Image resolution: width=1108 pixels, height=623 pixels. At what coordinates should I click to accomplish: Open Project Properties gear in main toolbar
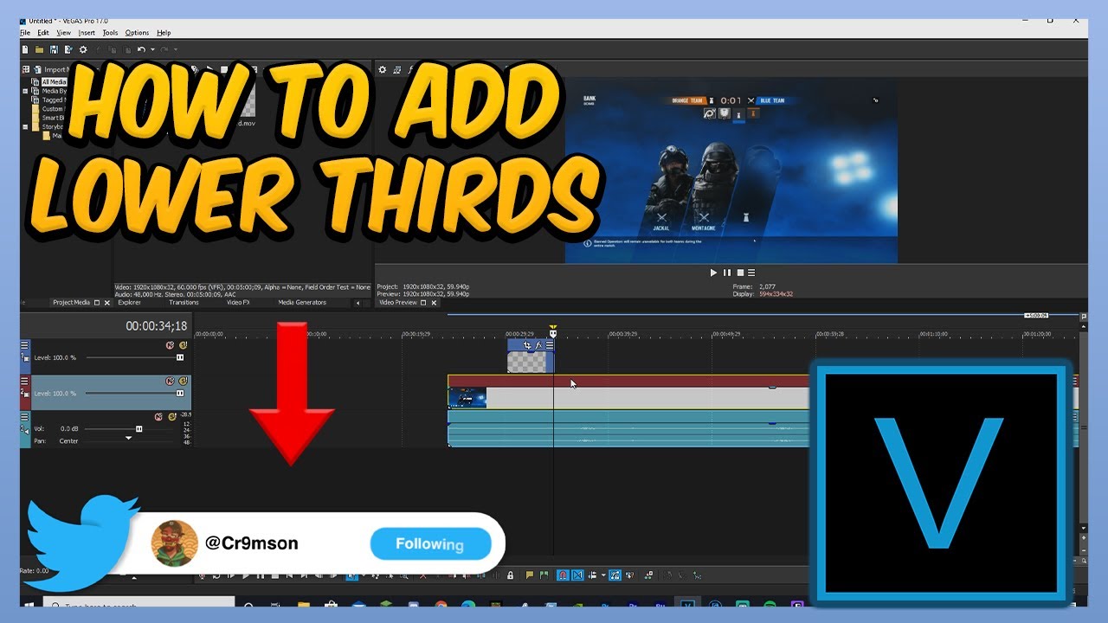pos(83,50)
